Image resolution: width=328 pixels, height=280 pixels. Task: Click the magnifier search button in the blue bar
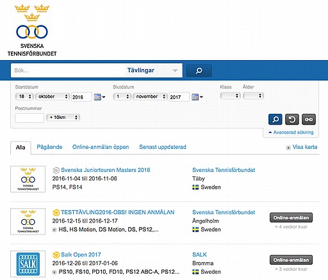(199, 70)
